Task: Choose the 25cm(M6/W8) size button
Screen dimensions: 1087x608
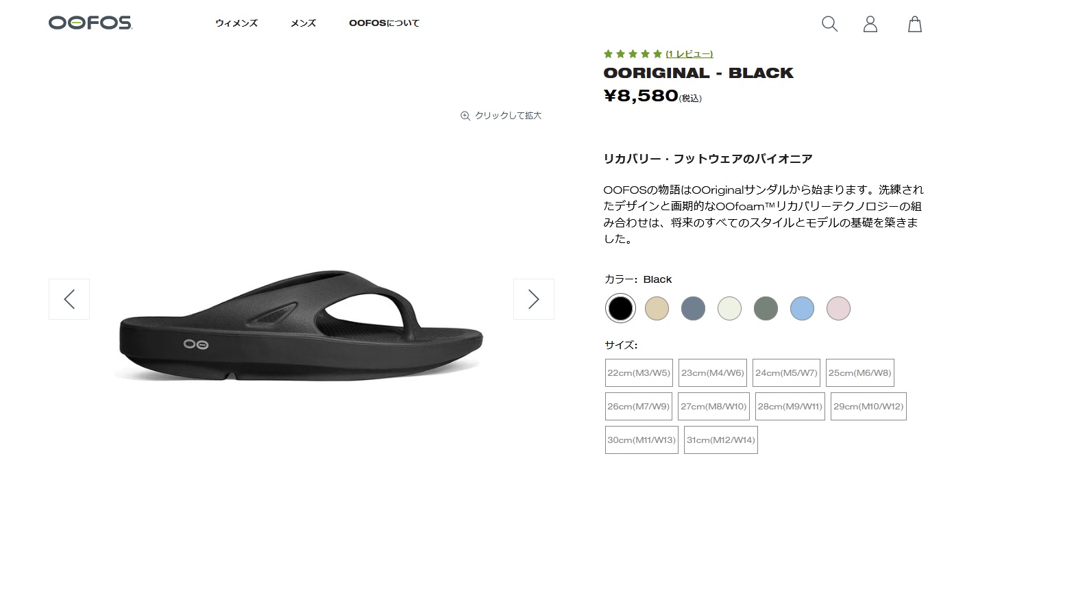Action: tap(860, 373)
